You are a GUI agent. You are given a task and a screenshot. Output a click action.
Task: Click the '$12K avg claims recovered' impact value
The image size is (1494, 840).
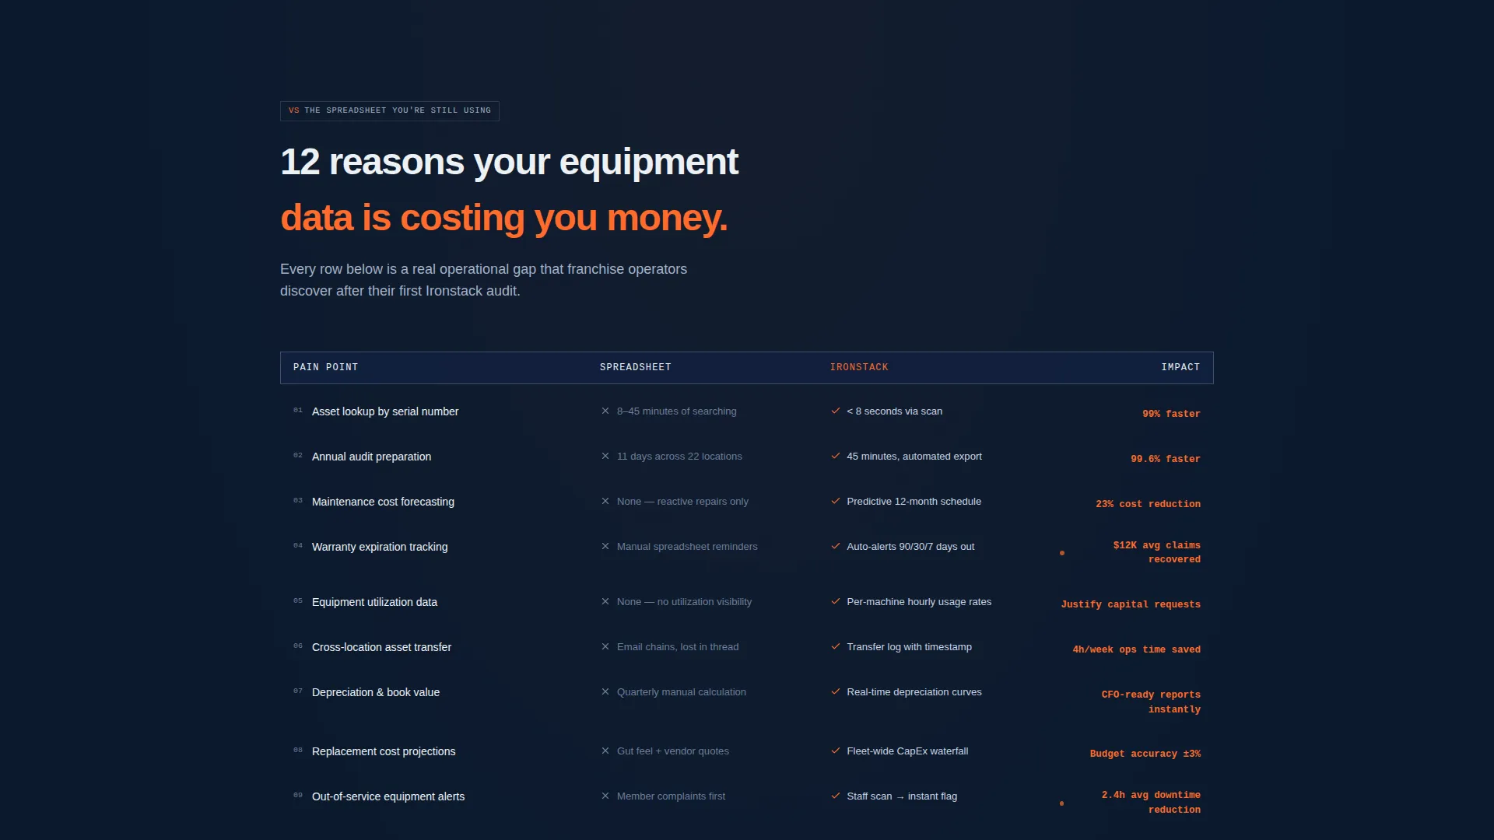click(x=1156, y=552)
